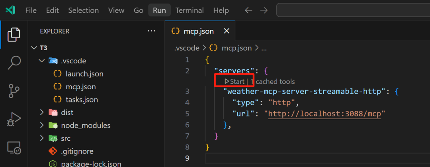
Task: Open the http://localhost:3088/mcp URL link
Action: point(325,114)
